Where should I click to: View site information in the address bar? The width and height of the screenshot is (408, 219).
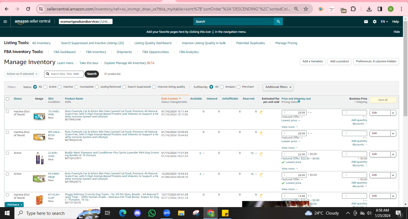(x=41, y=9)
